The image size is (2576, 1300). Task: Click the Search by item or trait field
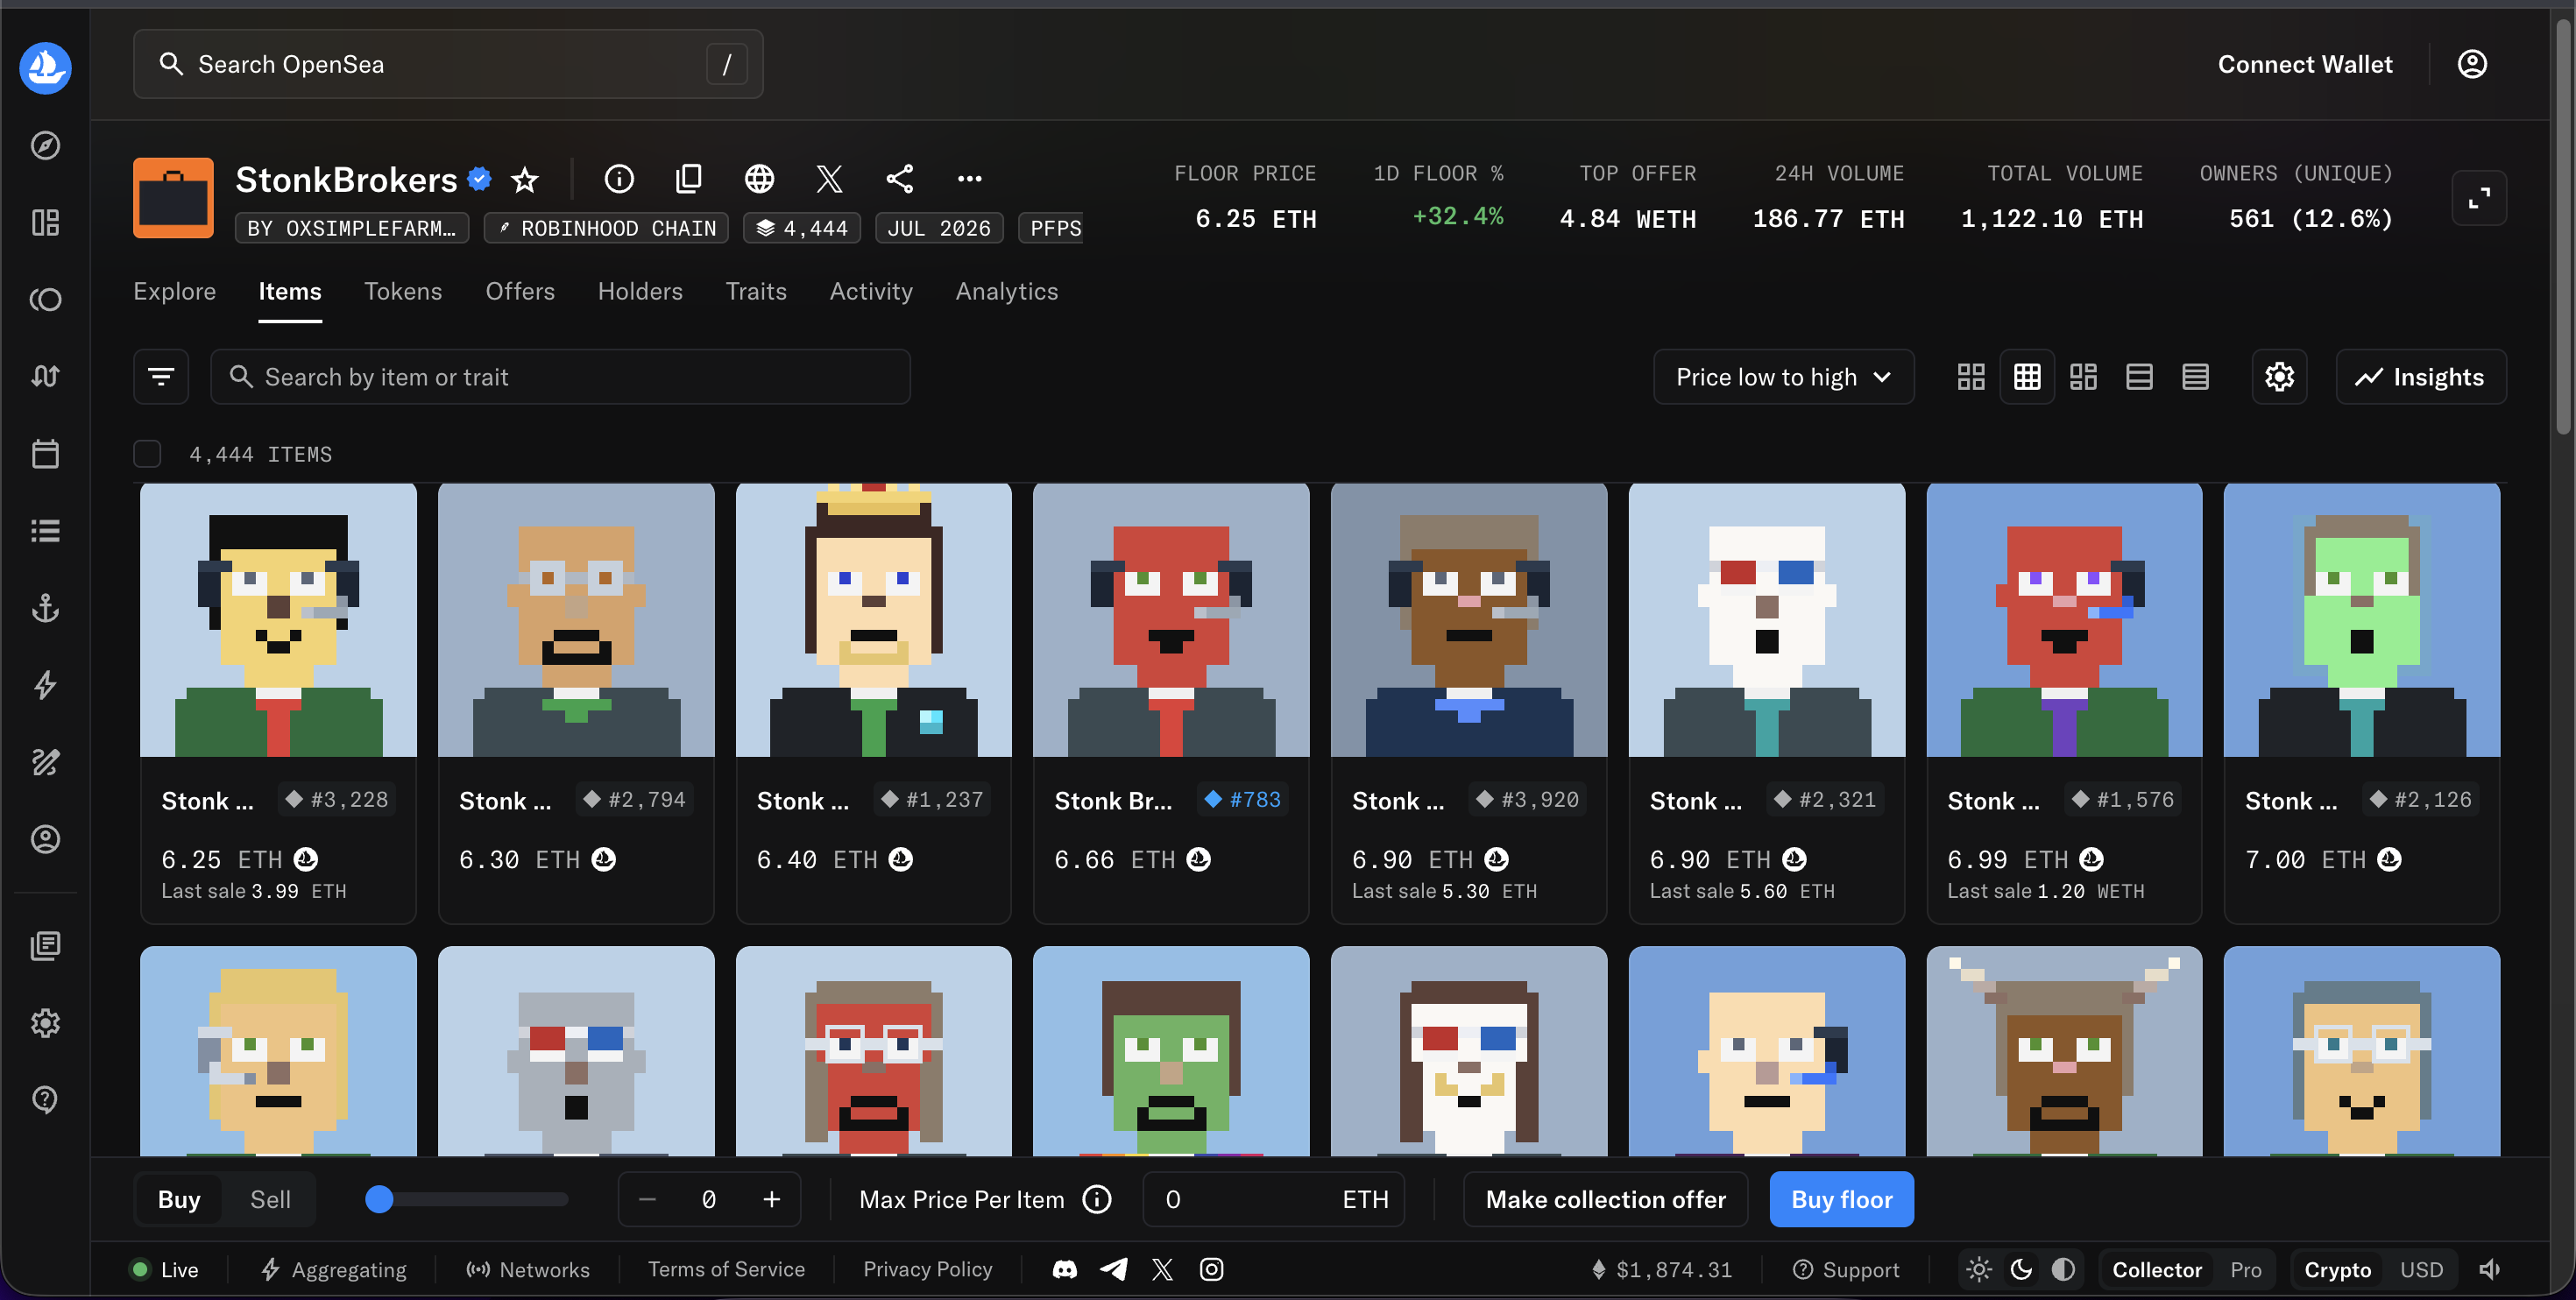click(560, 377)
